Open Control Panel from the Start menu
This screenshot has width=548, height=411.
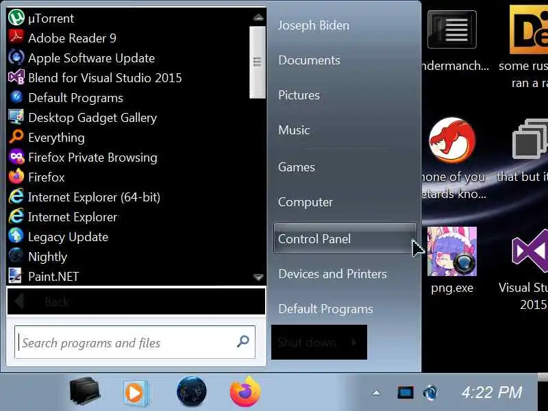click(x=345, y=238)
